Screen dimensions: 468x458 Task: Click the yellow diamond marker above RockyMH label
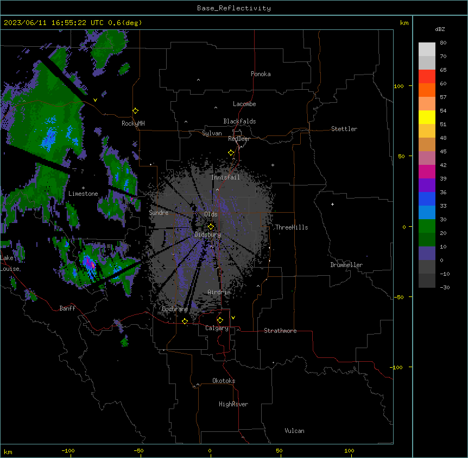(x=135, y=111)
